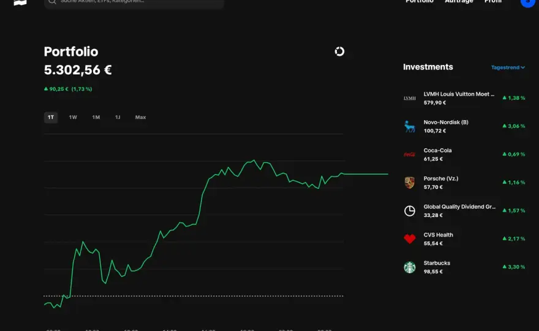Click the Global Quality Dividend pie icon
This screenshot has height=331, width=539.
coord(409,211)
